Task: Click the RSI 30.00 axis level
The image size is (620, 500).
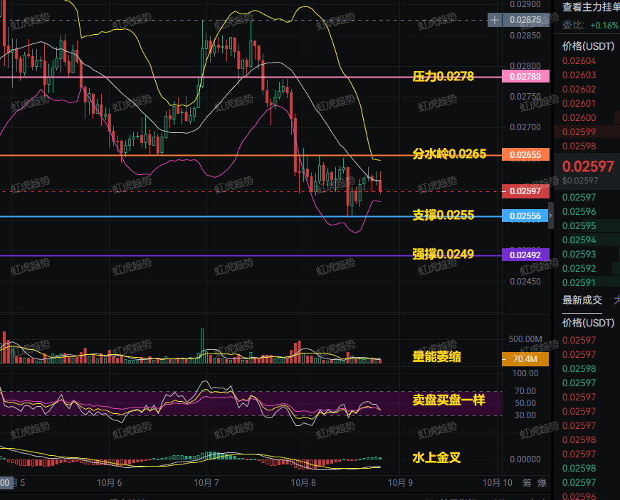Action: pos(525,415)
